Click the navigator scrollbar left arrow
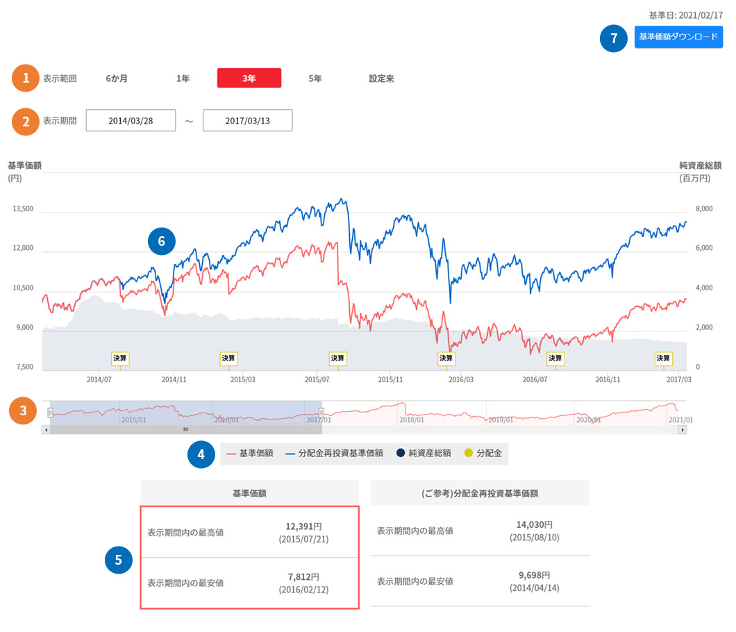 tap(46, 430)
